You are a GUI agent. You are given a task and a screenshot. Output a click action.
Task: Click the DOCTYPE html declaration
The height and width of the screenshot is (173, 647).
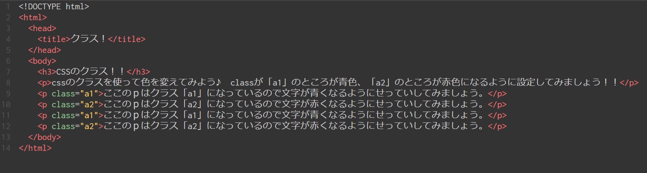[54, 7]
